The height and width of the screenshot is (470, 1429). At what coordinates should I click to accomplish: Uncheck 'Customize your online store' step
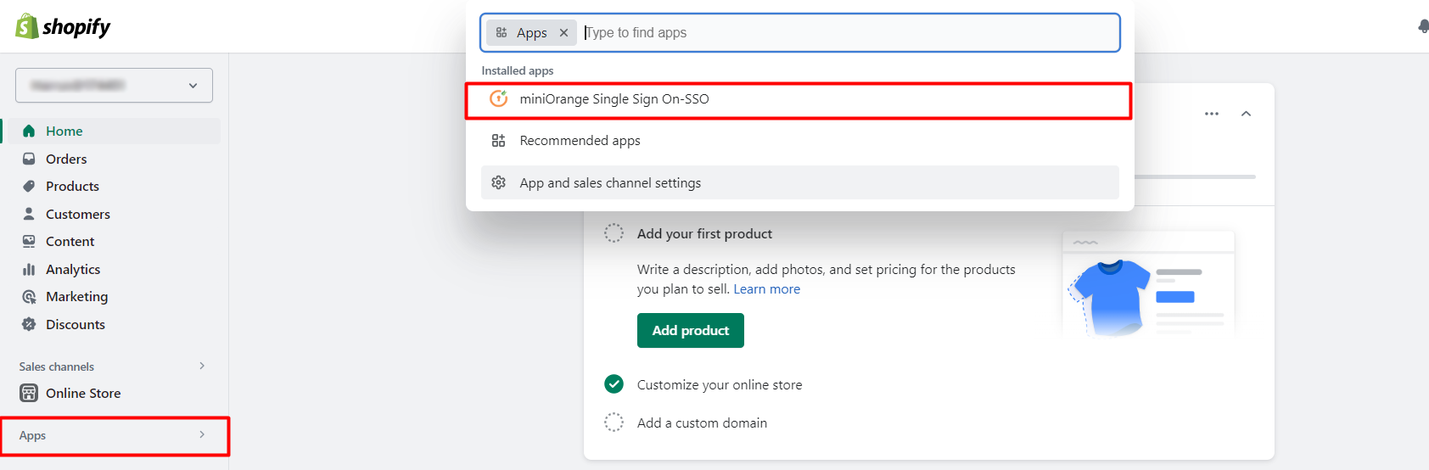pos(614,384)
